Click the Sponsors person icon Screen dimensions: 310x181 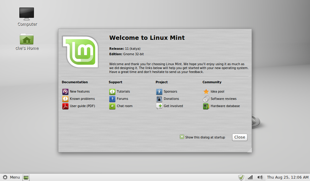pyautogui.click(x=159, y=92)
